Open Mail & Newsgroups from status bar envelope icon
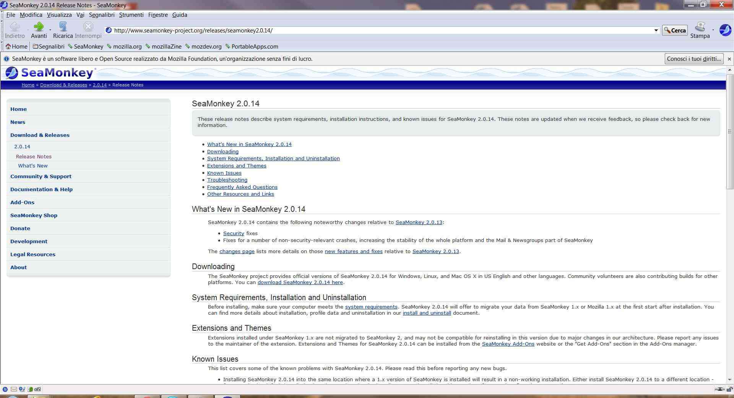 pyautogui.click(x=14, y=389)
